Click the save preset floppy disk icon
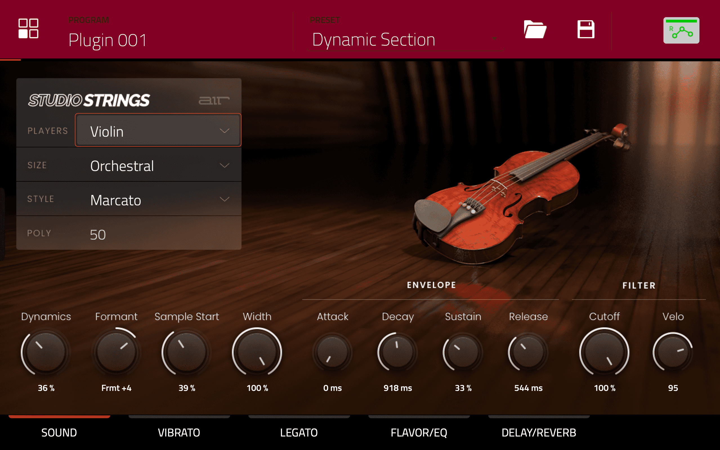This screenshot has width=720, height=450. [x=586, y=29]
